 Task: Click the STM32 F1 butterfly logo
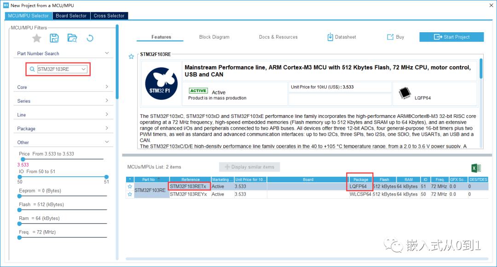pos(162,84)
